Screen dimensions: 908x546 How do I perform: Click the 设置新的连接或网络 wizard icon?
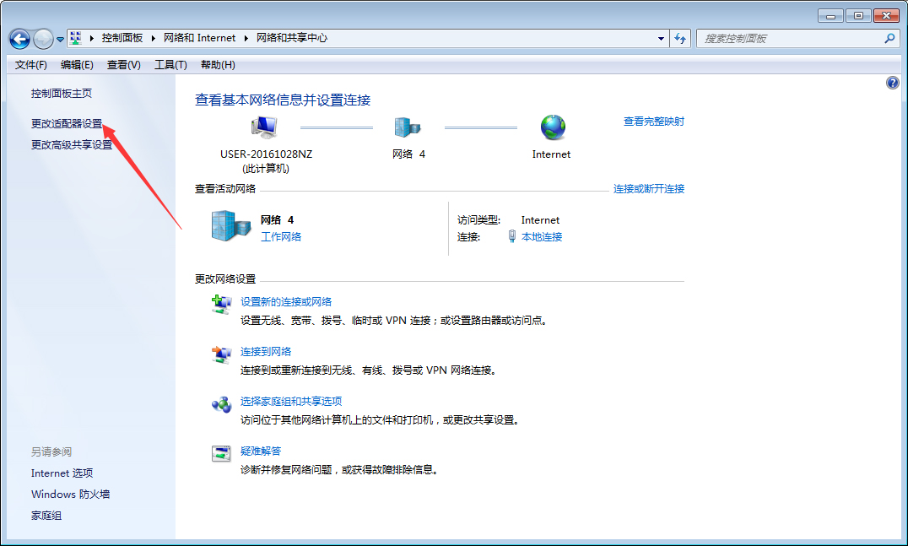[221, 305]
